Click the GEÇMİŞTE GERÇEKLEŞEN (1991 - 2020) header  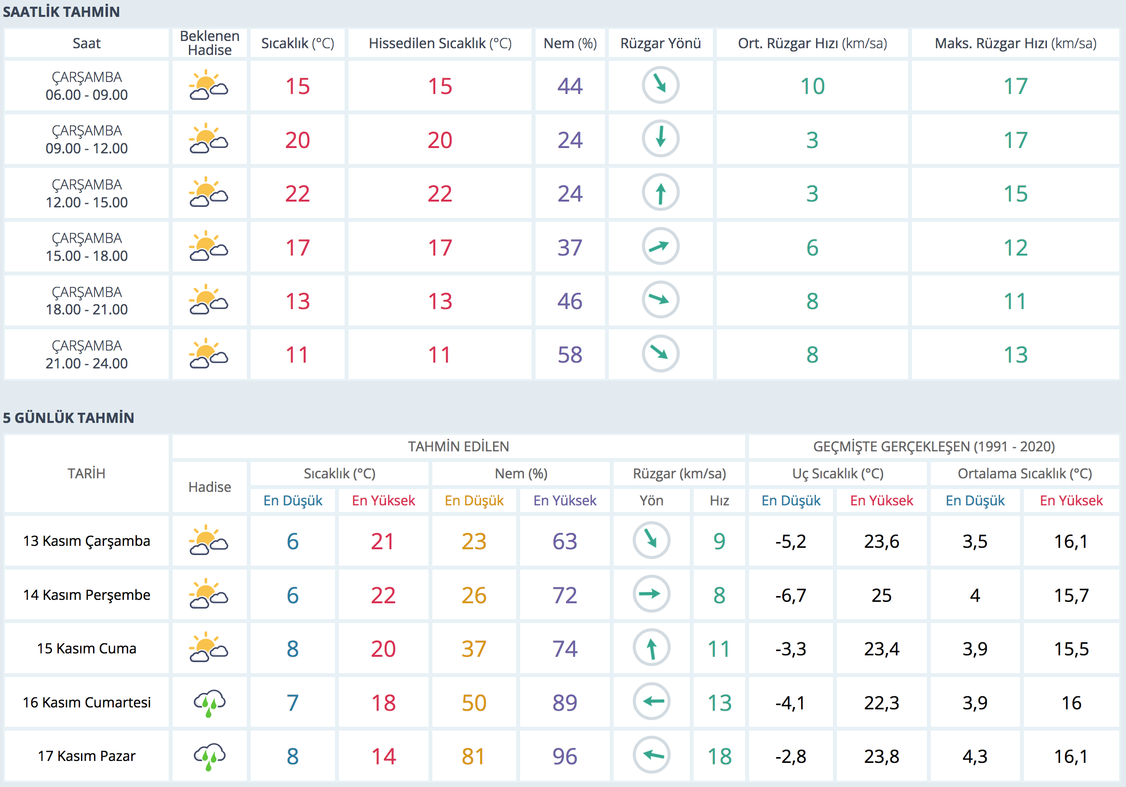point(934,447)
